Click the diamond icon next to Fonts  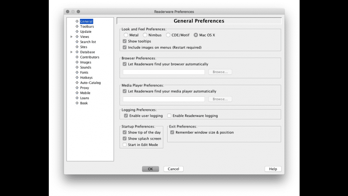(x=77, y=72)
